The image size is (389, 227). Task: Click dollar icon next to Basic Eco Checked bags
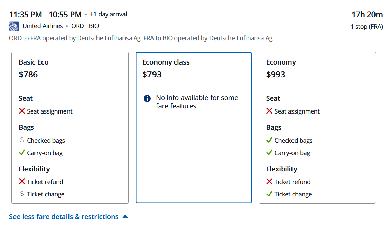[x=22, y=140]
